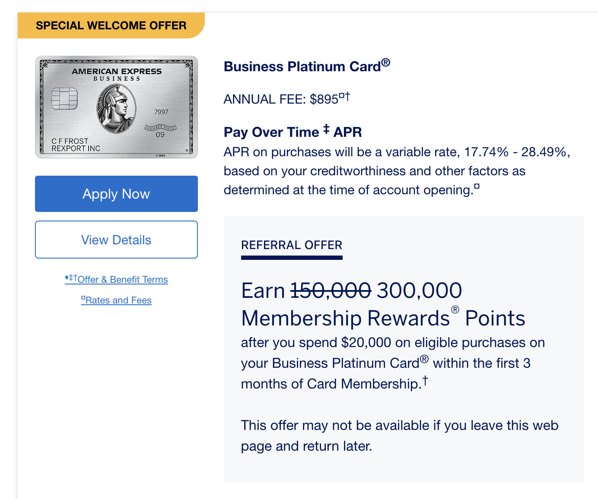
Task: Click the 'offer may not be available' notice
Action: [x=399, y=436]
